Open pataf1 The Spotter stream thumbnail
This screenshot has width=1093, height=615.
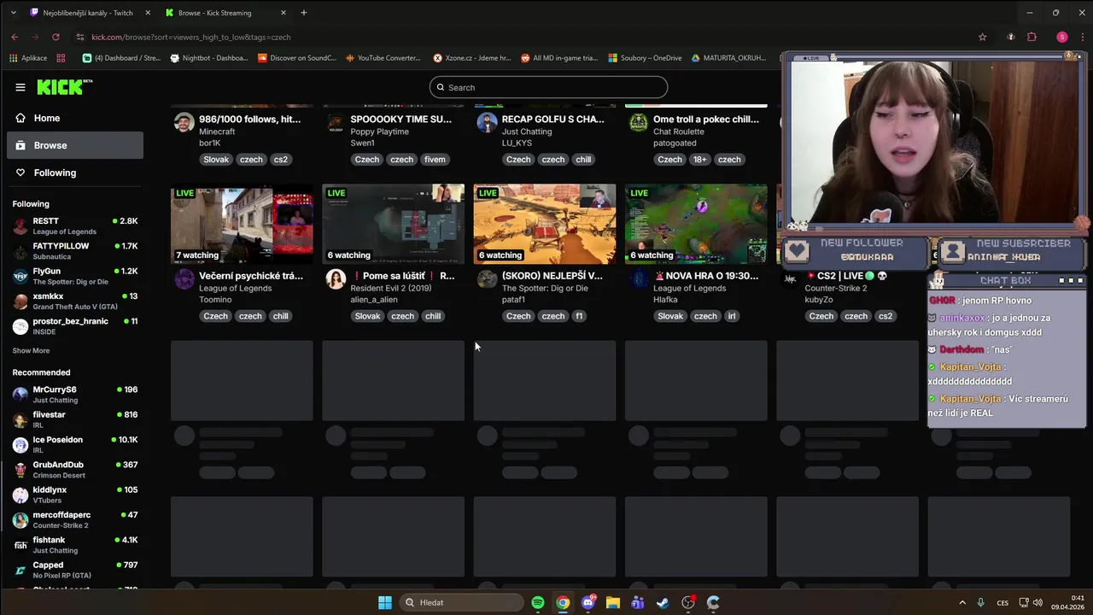point(545,224)
